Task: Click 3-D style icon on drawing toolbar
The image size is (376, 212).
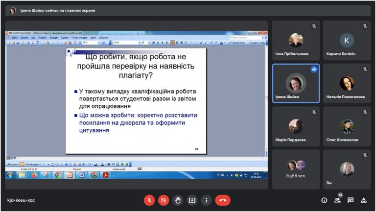Action: [126, 165]
